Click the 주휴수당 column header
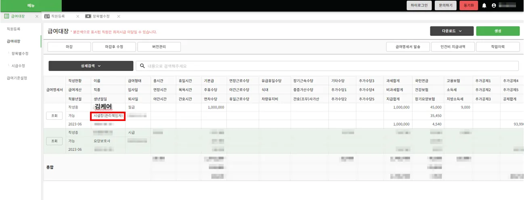 [x=211, y=90]
